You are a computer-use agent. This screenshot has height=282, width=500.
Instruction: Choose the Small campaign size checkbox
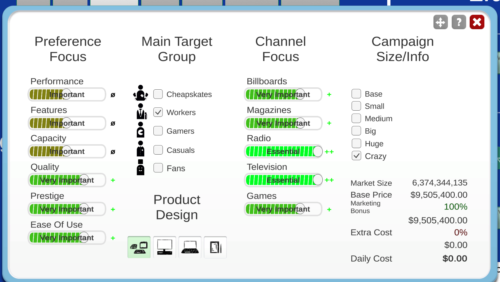tap(356, 106)
